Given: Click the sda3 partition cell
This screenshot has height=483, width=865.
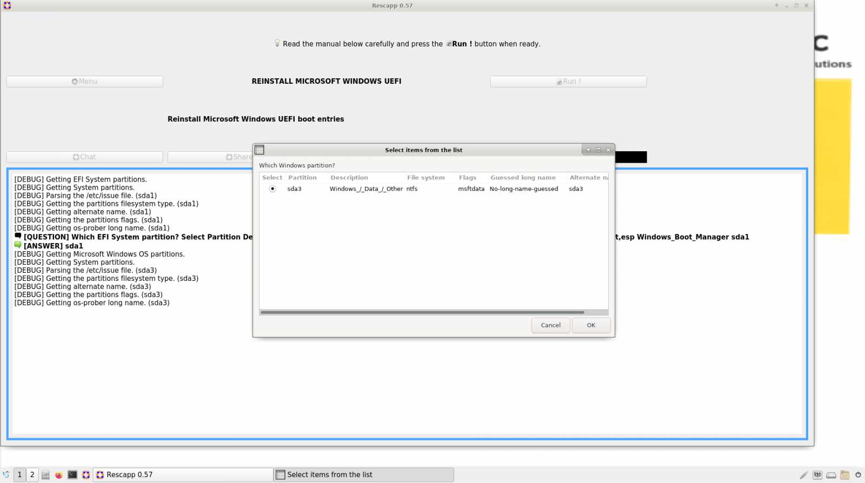Looking at the screenshot, I should [294, 189].
